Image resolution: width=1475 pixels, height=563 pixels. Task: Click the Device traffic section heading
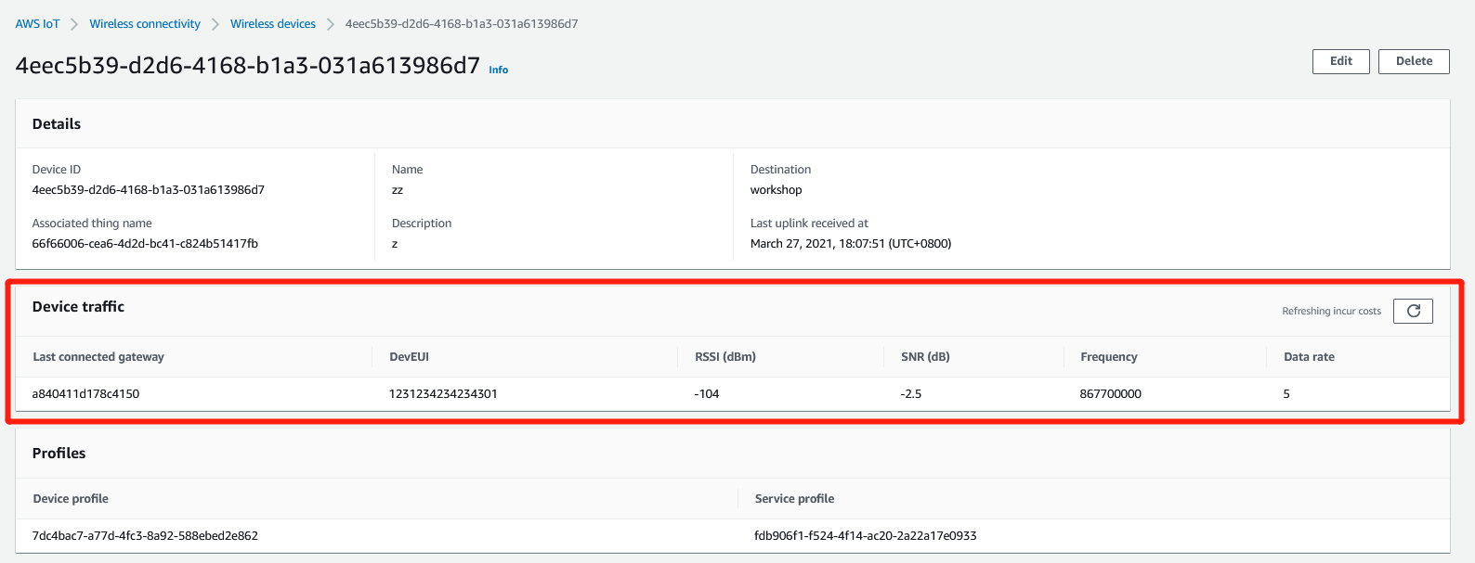point(78,307)
